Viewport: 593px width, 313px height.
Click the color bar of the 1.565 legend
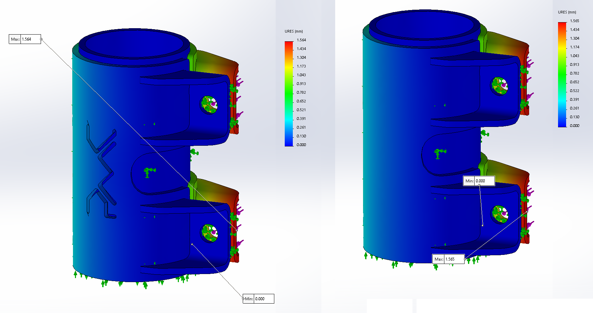click(x=562, y=75)
